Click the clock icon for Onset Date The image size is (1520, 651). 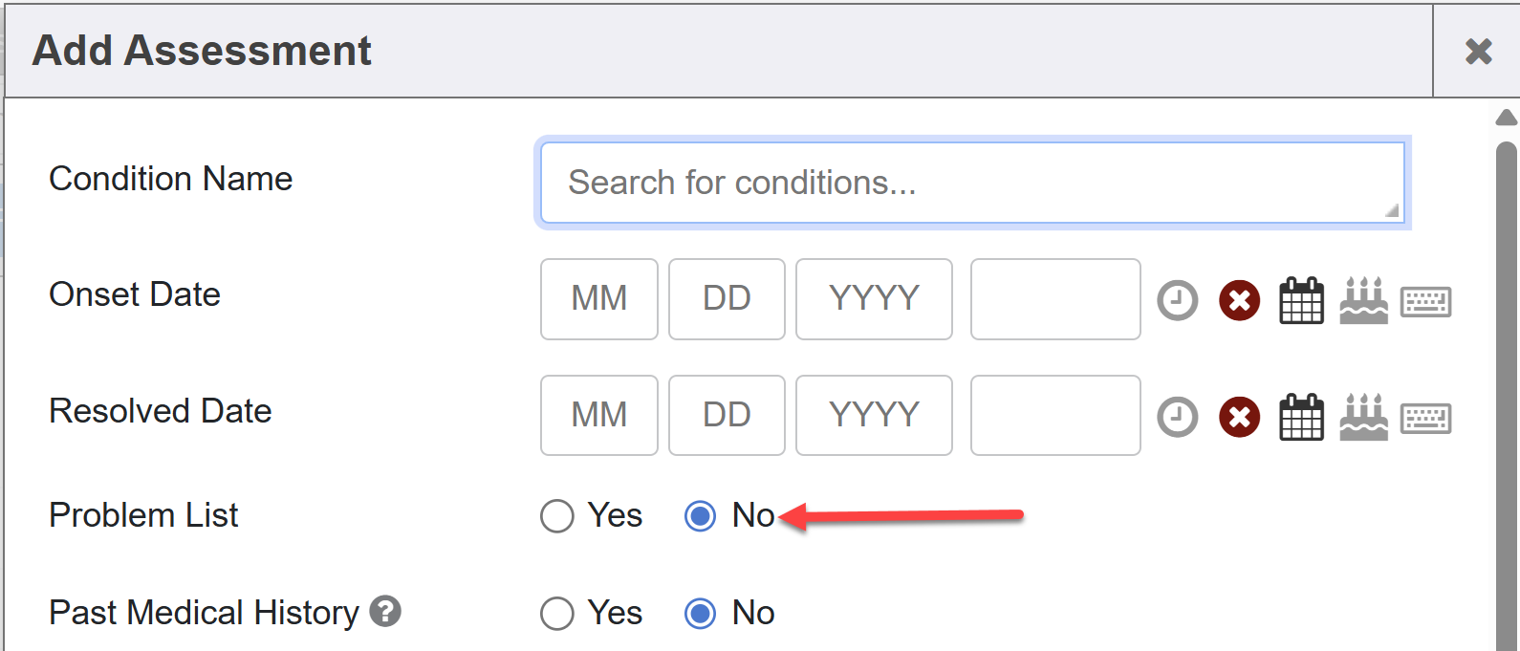[x=1177, y=300]
